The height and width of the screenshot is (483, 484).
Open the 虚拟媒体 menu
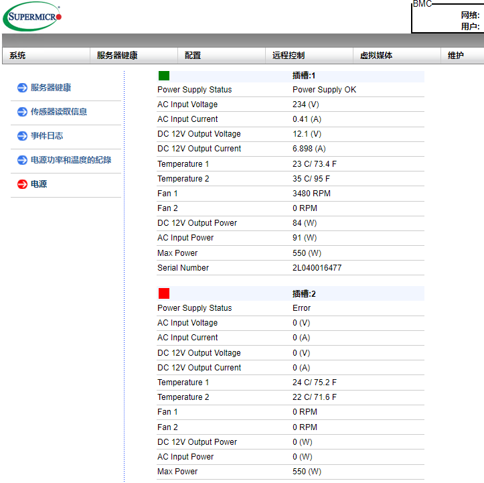(397, 56)
